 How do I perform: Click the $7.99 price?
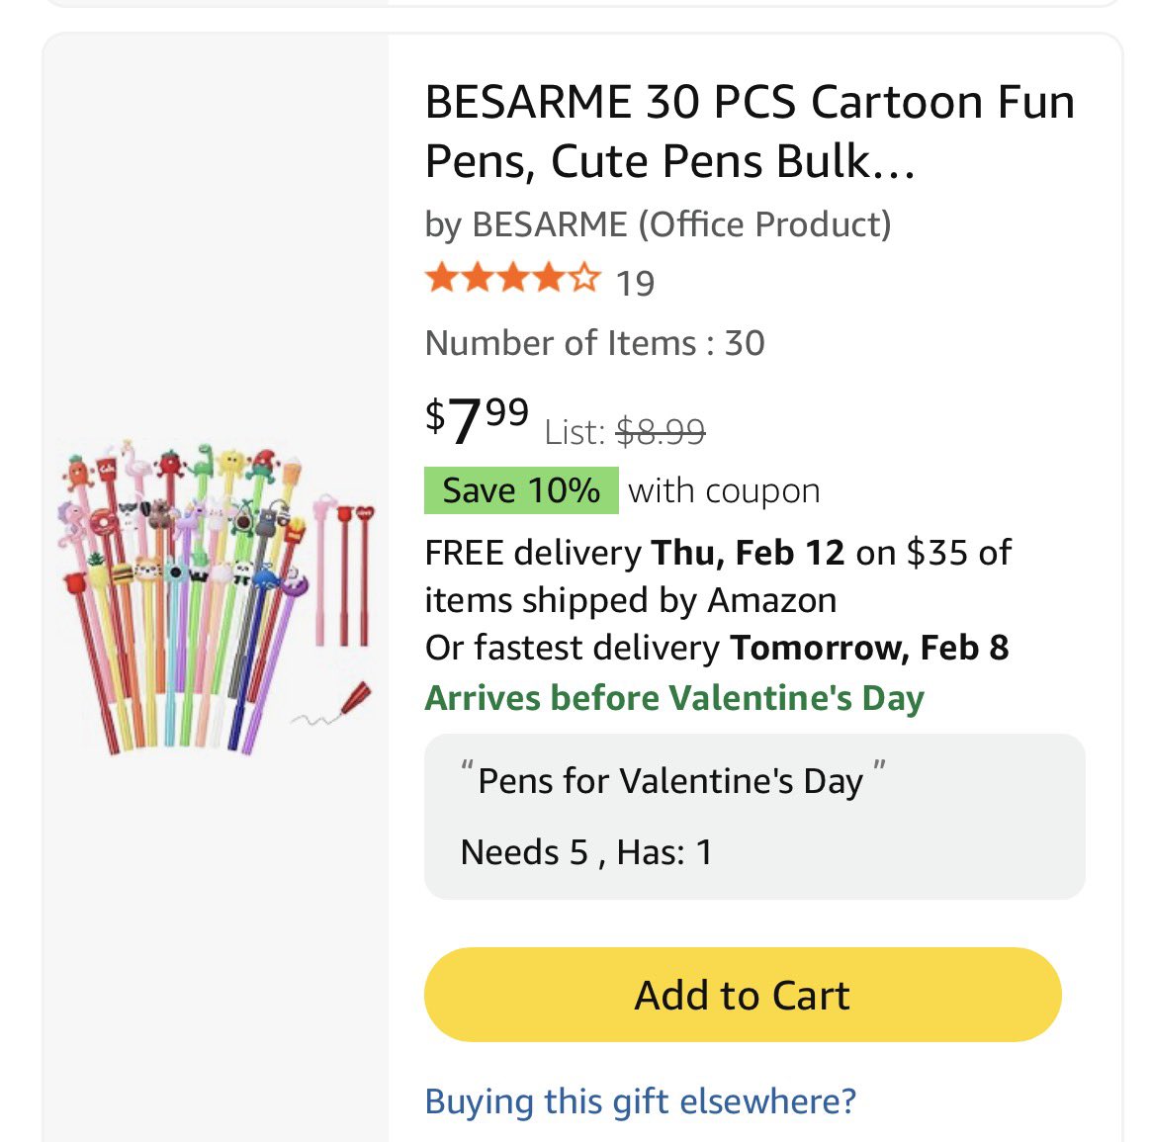tap(478, 419)
